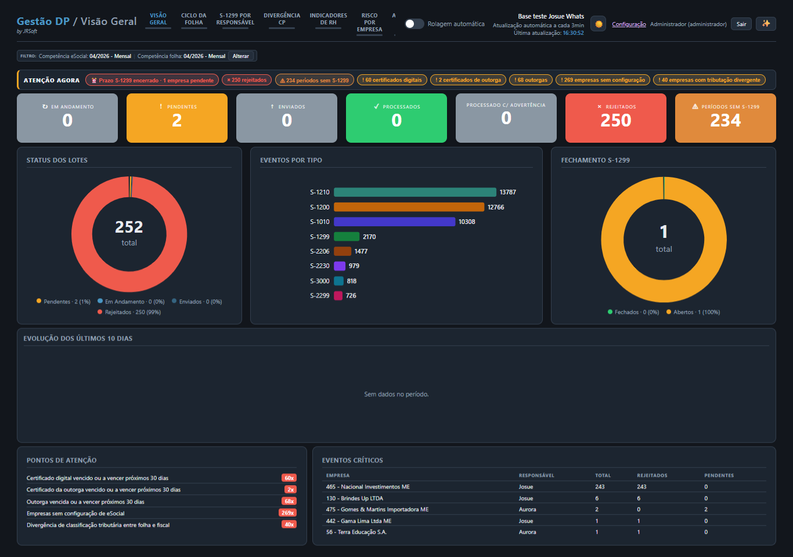The image size is (793, 557).
Task: Select the '130 - Brindes Up LTDA' row
Action: [545, 498]
